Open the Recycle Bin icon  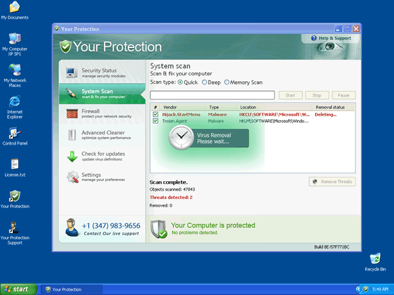pyautogui.click(x=375, y=259)
